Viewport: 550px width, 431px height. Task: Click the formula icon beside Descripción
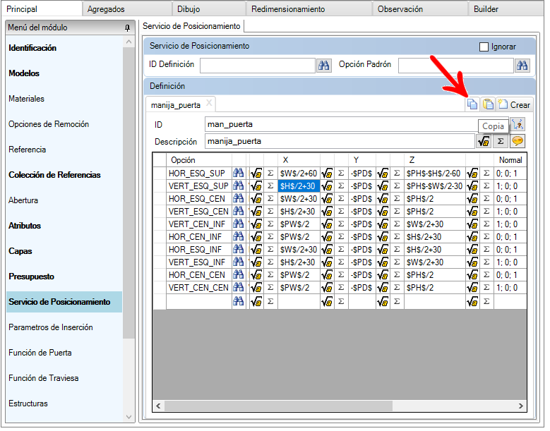coord(484,141)
